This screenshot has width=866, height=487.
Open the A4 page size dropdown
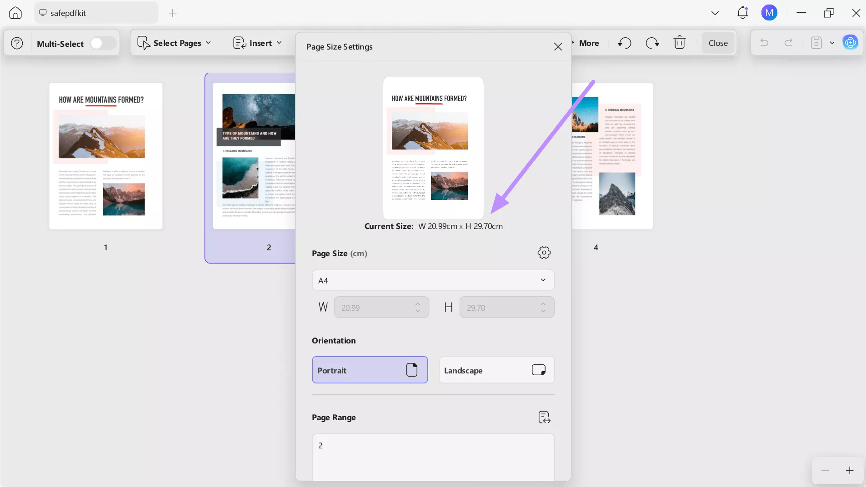(x=433, y=280)
